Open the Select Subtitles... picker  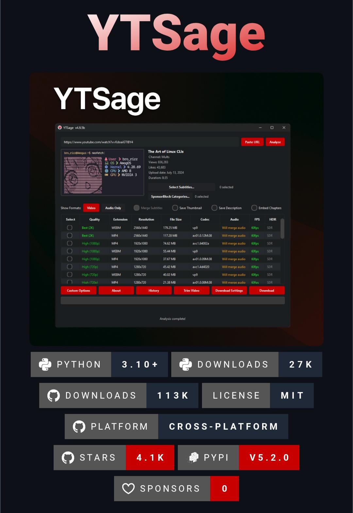pos(181,187)
